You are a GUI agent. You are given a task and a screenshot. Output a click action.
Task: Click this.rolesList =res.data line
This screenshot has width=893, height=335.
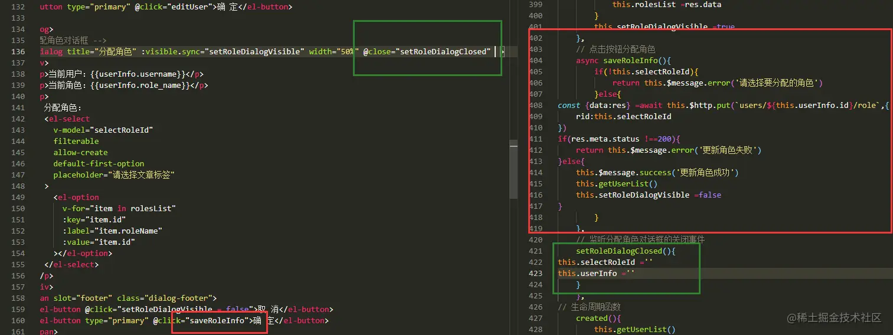tap(667, 5)
